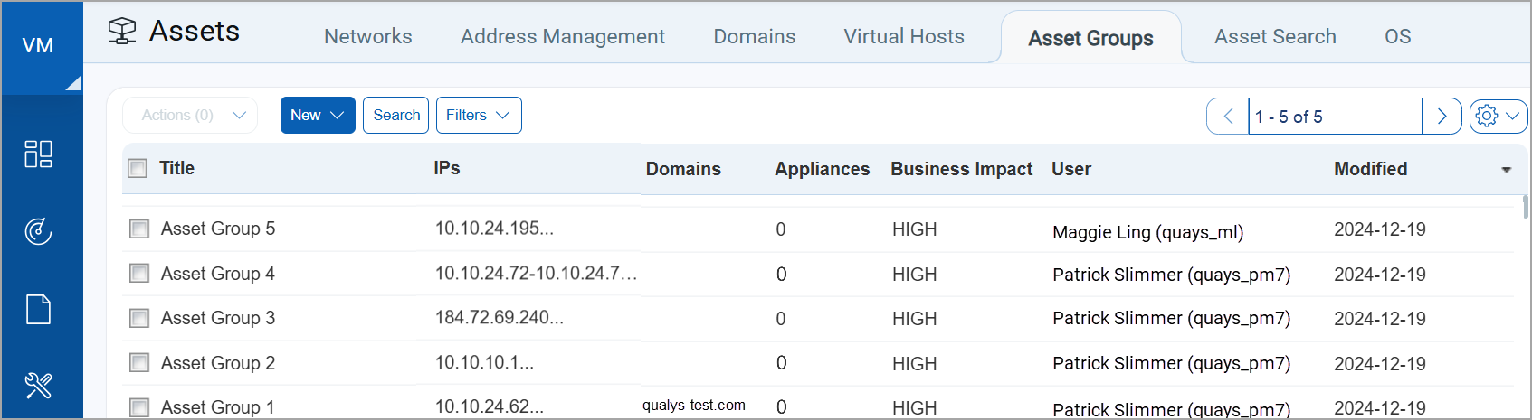Click the Search button
The image size is (1532, 420).
(x=395, y=115)
